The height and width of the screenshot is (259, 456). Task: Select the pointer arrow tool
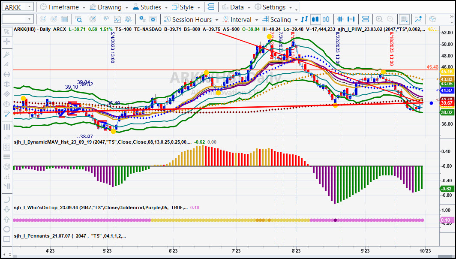(x=6, y=31)
